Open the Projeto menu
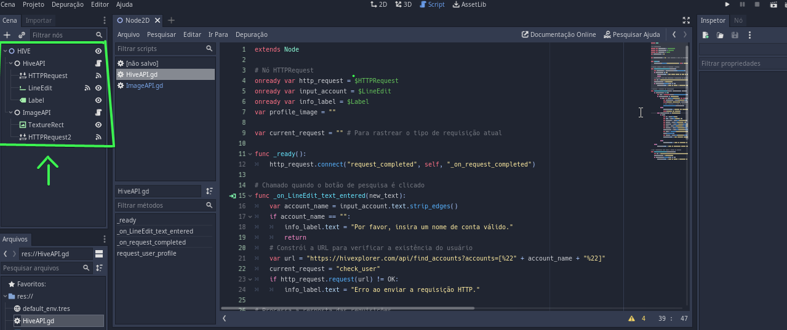Screen dimensions: 787x330 coord(33,4)
